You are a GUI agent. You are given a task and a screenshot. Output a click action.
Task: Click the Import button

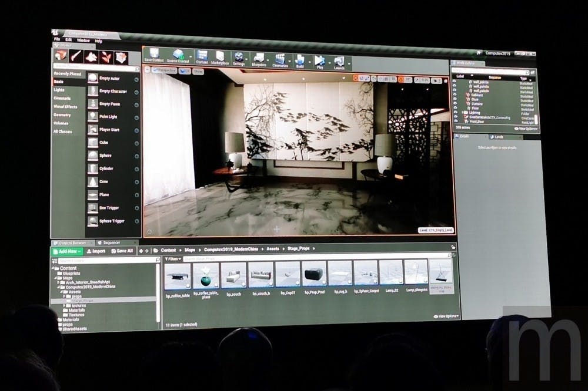(96, 251)
